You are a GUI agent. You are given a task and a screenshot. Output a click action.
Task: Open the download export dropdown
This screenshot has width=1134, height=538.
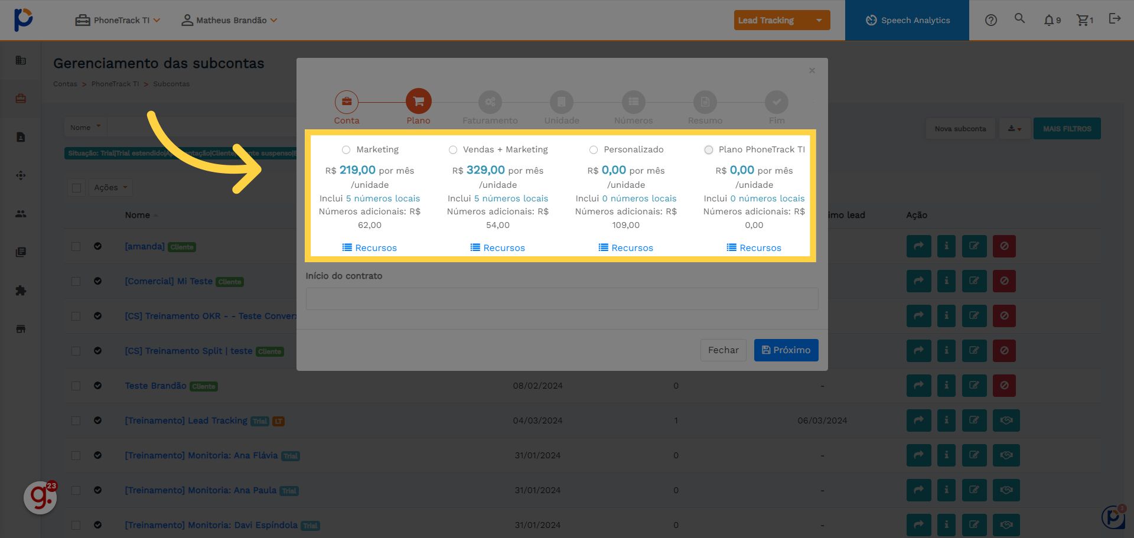(1015, 129)
